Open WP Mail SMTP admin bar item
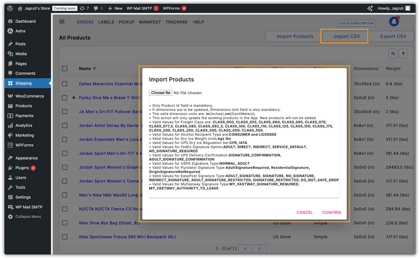Viewport: 420px width, 259px height. 142,8
